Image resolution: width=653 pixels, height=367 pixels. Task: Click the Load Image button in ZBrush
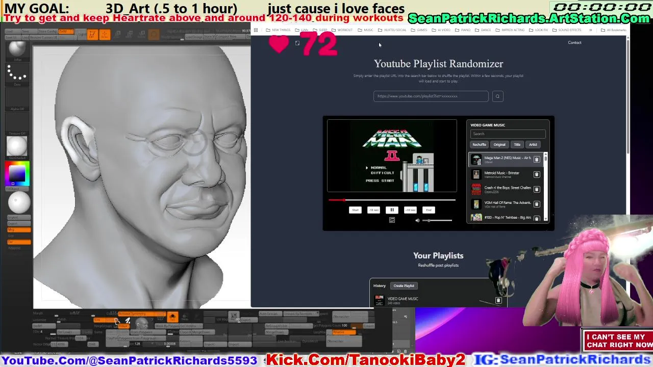[193, 37]
